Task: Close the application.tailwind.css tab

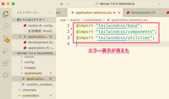Action: [x=119, y=13]
